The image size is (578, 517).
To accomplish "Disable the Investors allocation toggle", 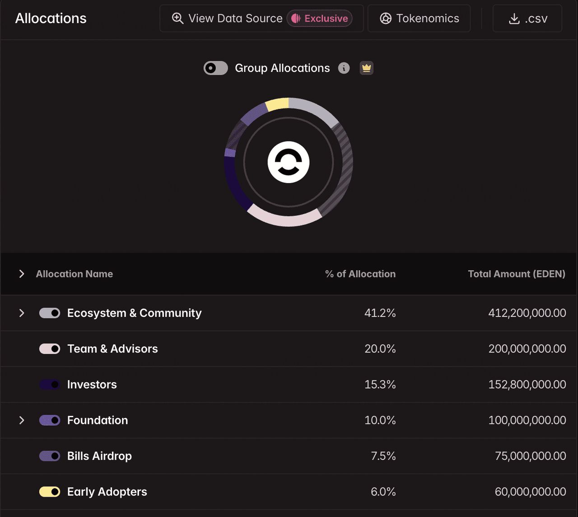I will 50,385.
